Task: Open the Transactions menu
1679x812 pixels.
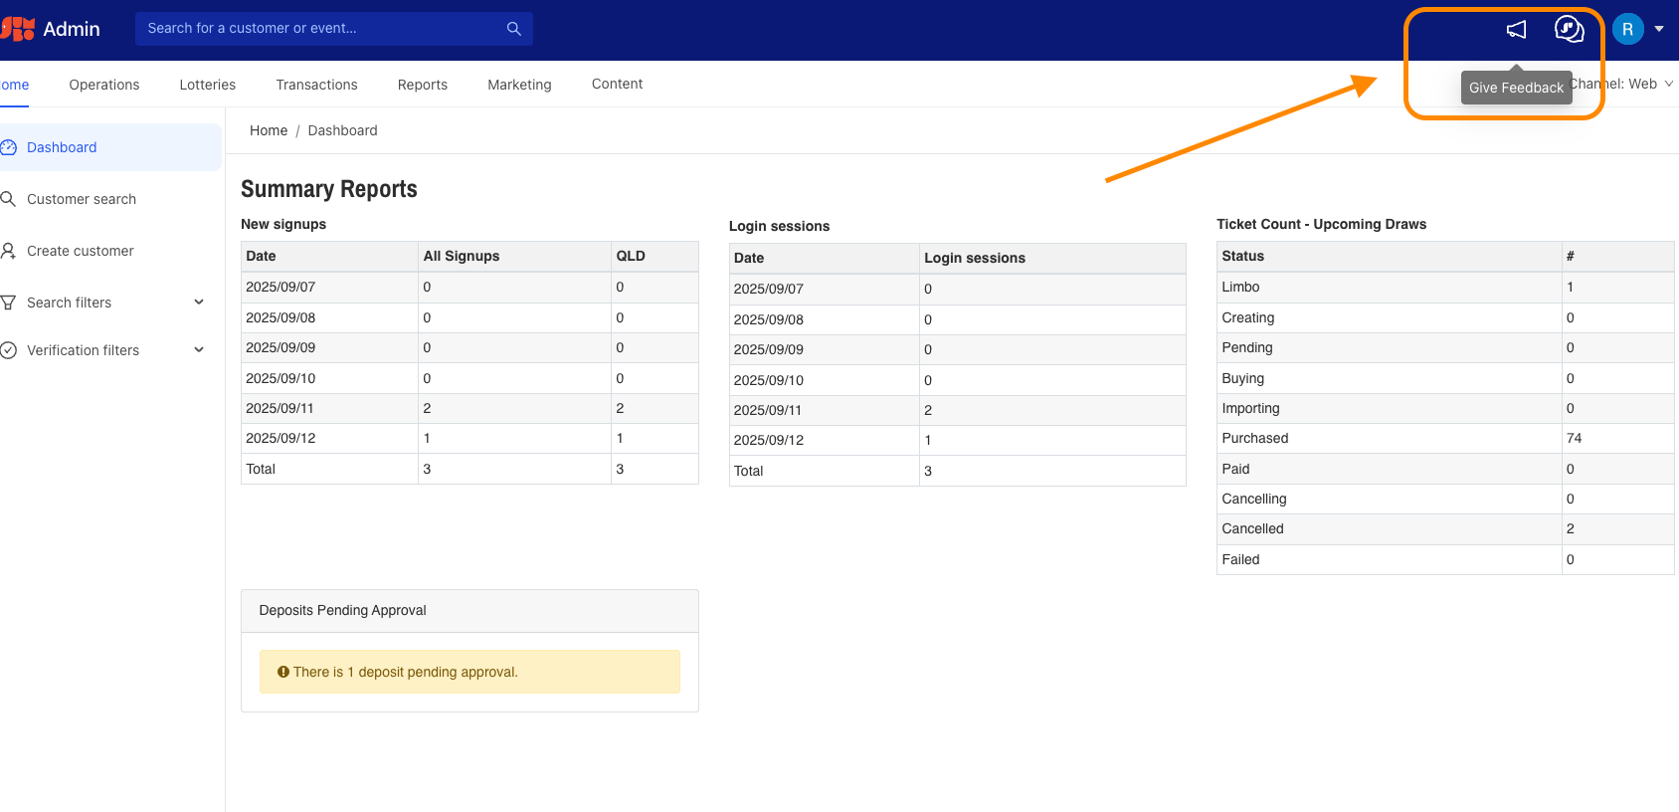Action: [316, 85]
